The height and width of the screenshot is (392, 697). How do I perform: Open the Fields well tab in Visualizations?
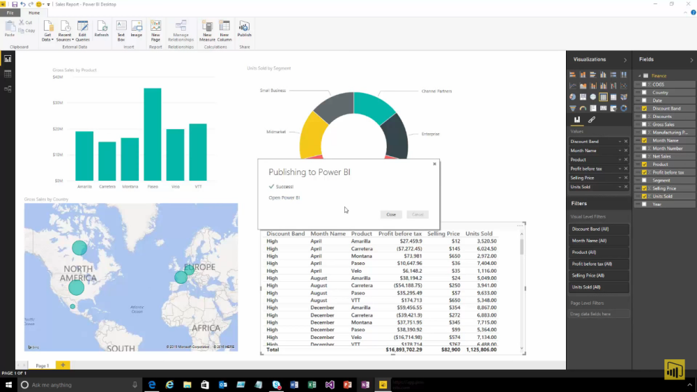pos(577,120)
